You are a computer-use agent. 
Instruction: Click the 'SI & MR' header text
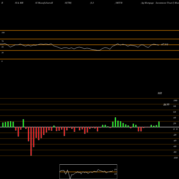[x=19, y=3]
